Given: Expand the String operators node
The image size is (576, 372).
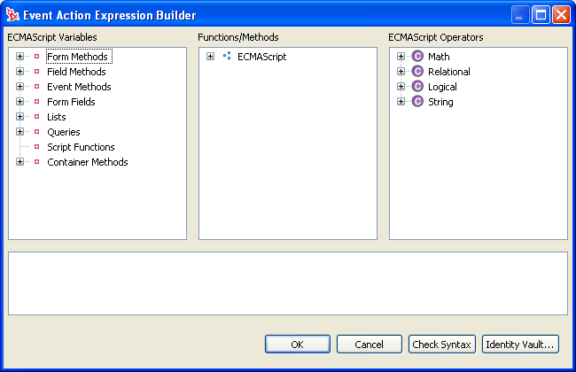Looking at the screenshot, I should click(401, 102).
